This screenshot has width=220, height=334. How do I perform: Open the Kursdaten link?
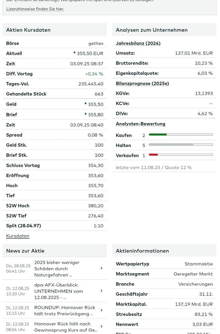(18, 236)
